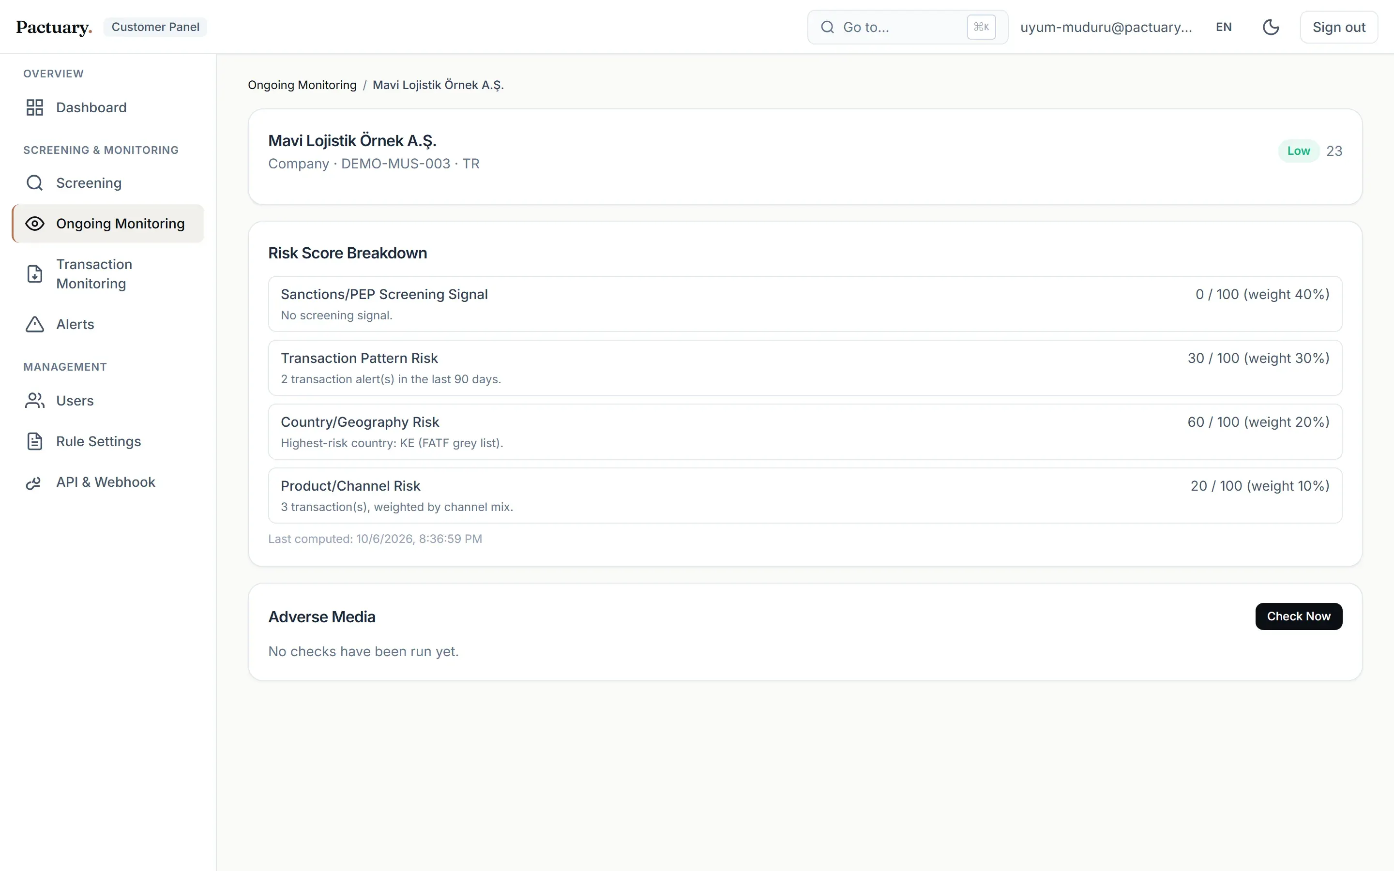
Task: Follow the Ongoing Monitoring breadcrumb link
Action: (x=302, y=85)
